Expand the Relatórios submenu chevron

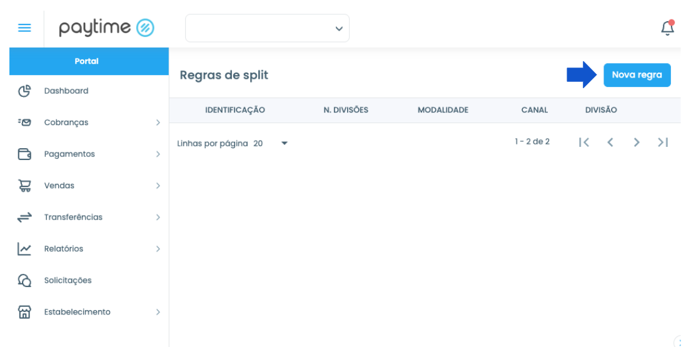(158, 249)
